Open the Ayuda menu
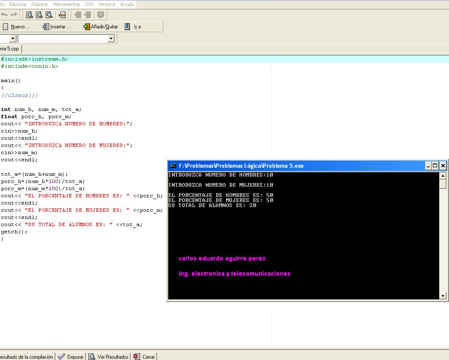 click(x=127, y=4)
